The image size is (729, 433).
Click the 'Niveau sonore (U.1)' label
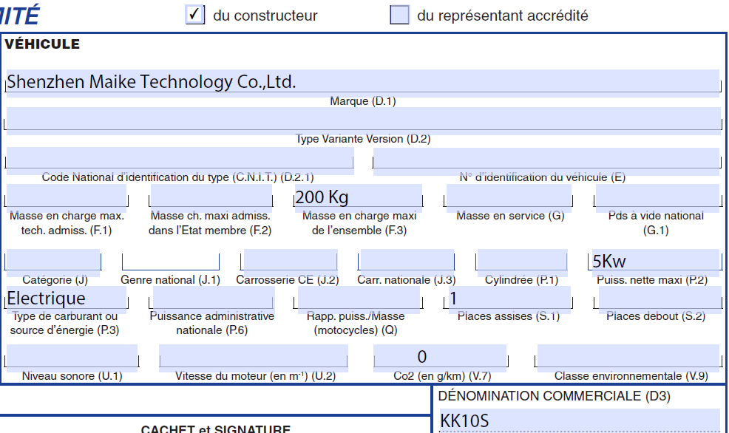tap(72, 376)
